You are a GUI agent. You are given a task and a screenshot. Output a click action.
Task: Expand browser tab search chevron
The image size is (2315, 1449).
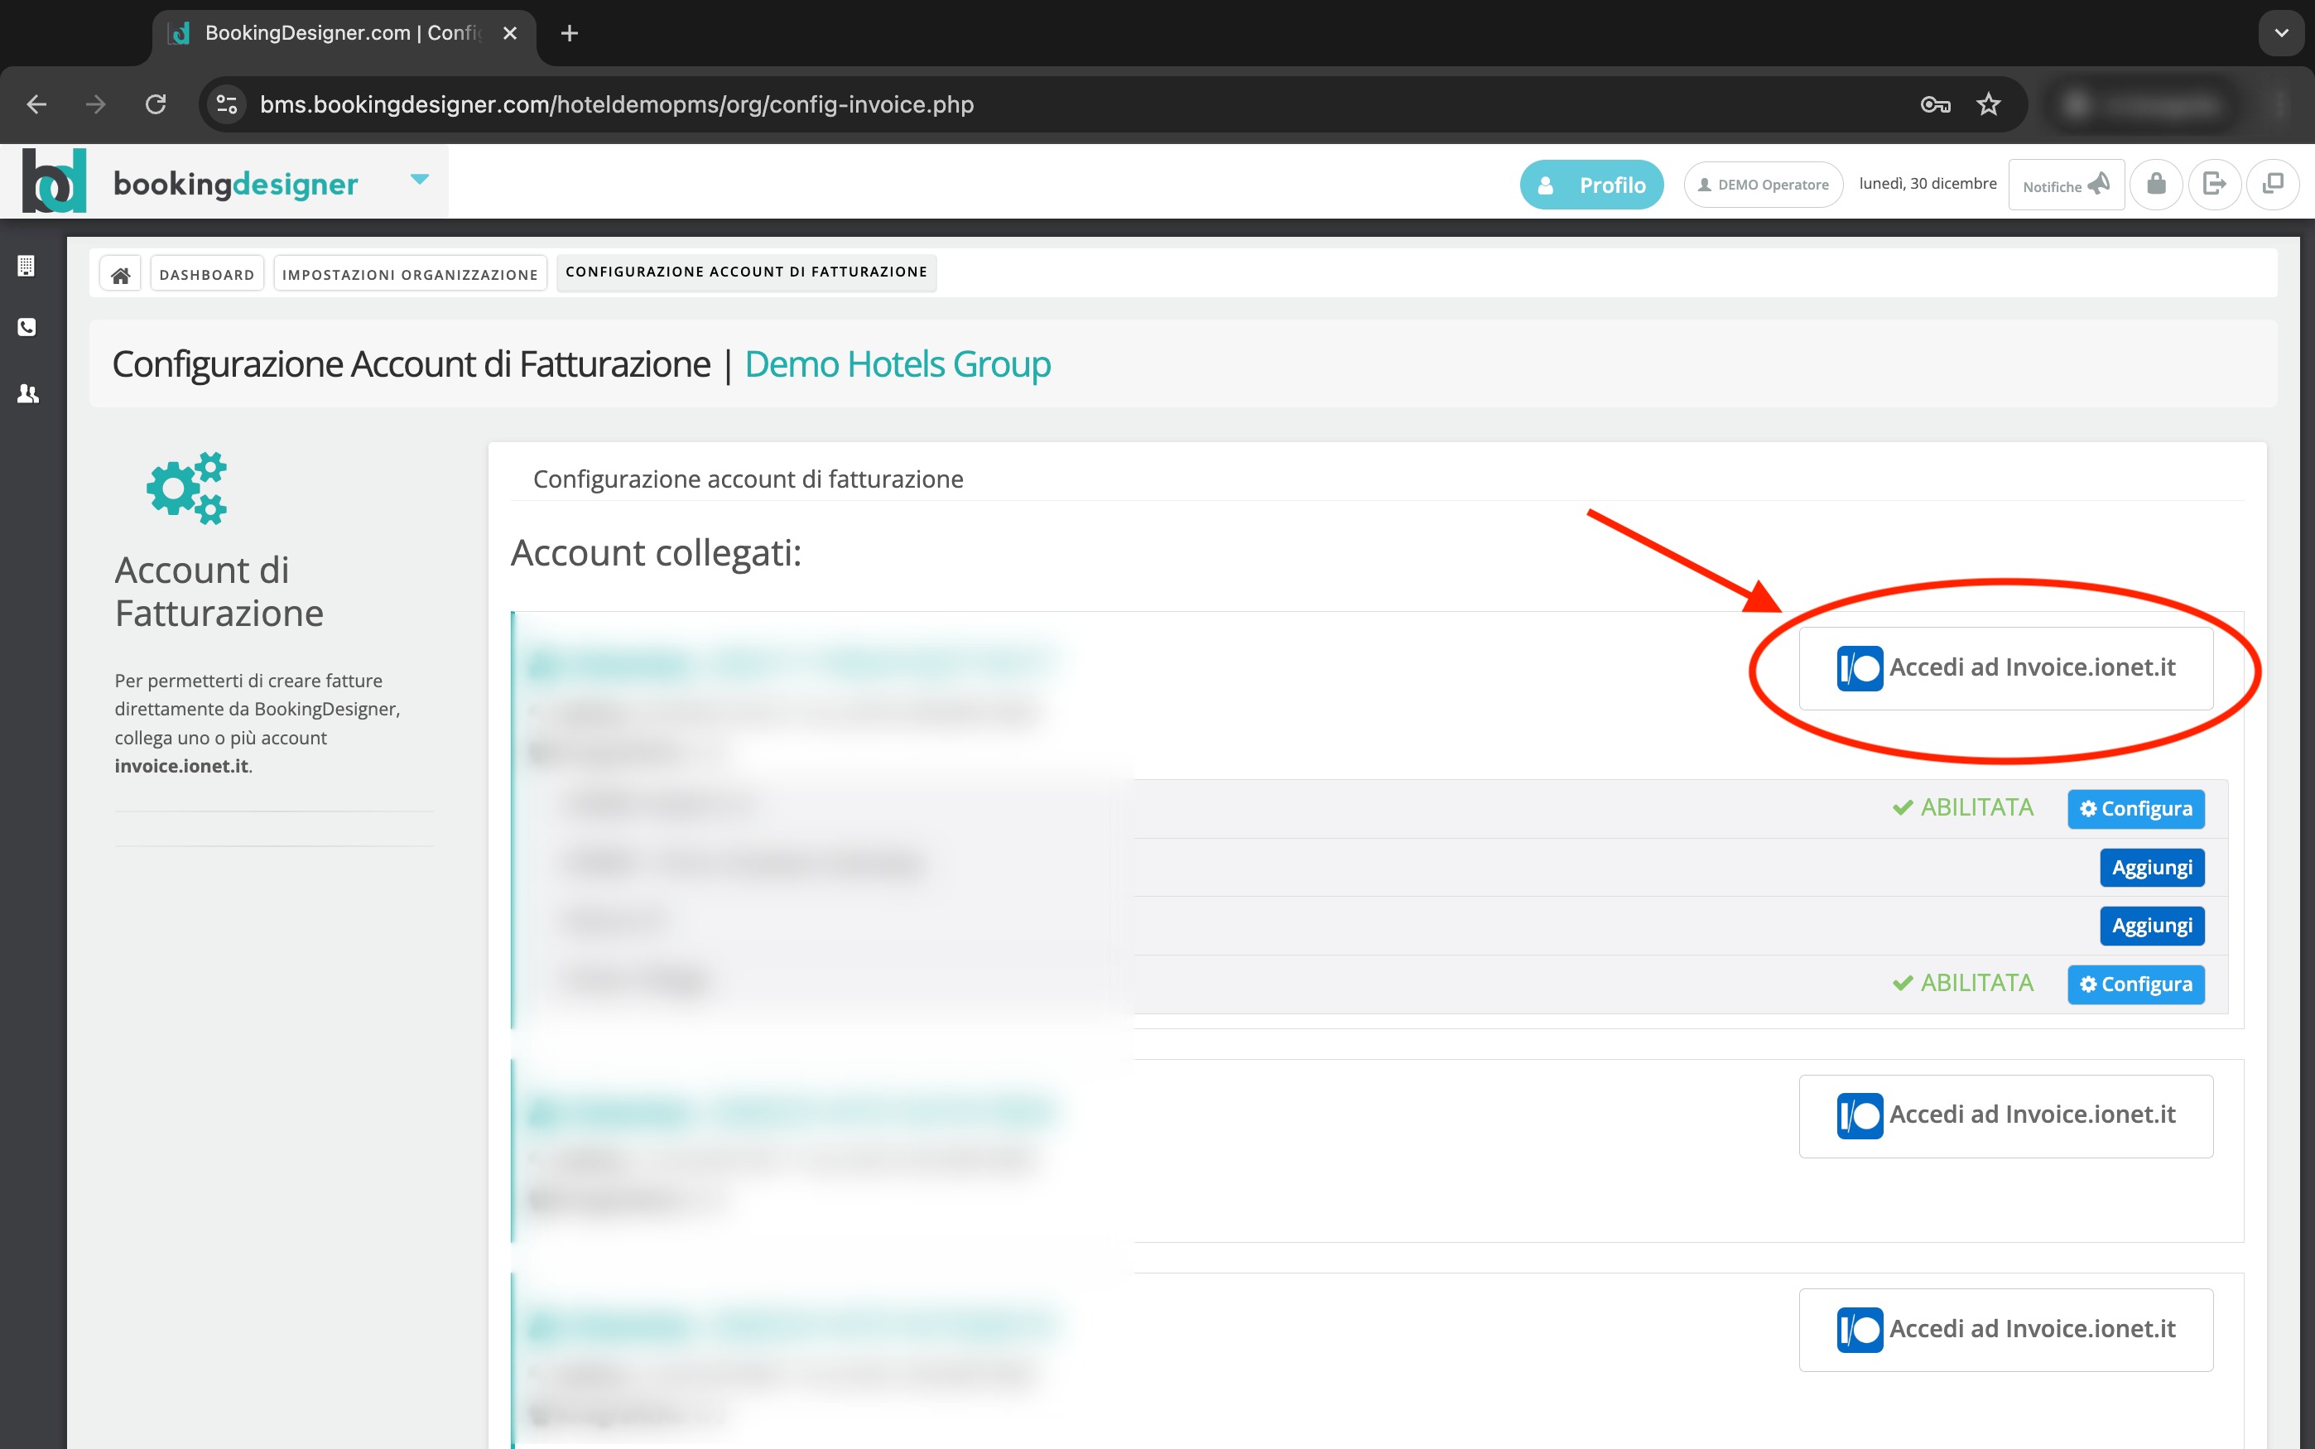[2280, 34]
